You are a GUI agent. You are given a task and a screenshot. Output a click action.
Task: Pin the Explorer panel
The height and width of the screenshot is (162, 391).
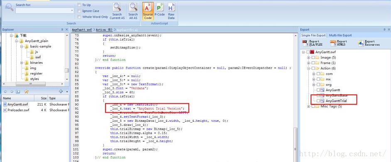click(x=62, y=29)
